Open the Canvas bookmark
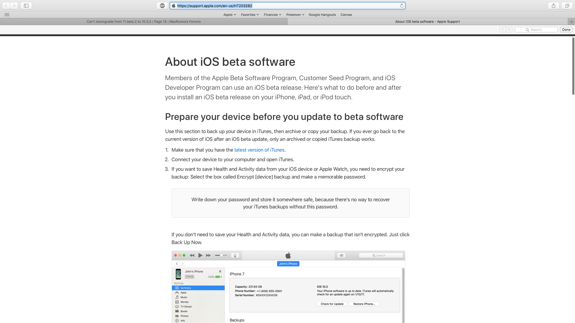575x323 pixels. point(346,15)
